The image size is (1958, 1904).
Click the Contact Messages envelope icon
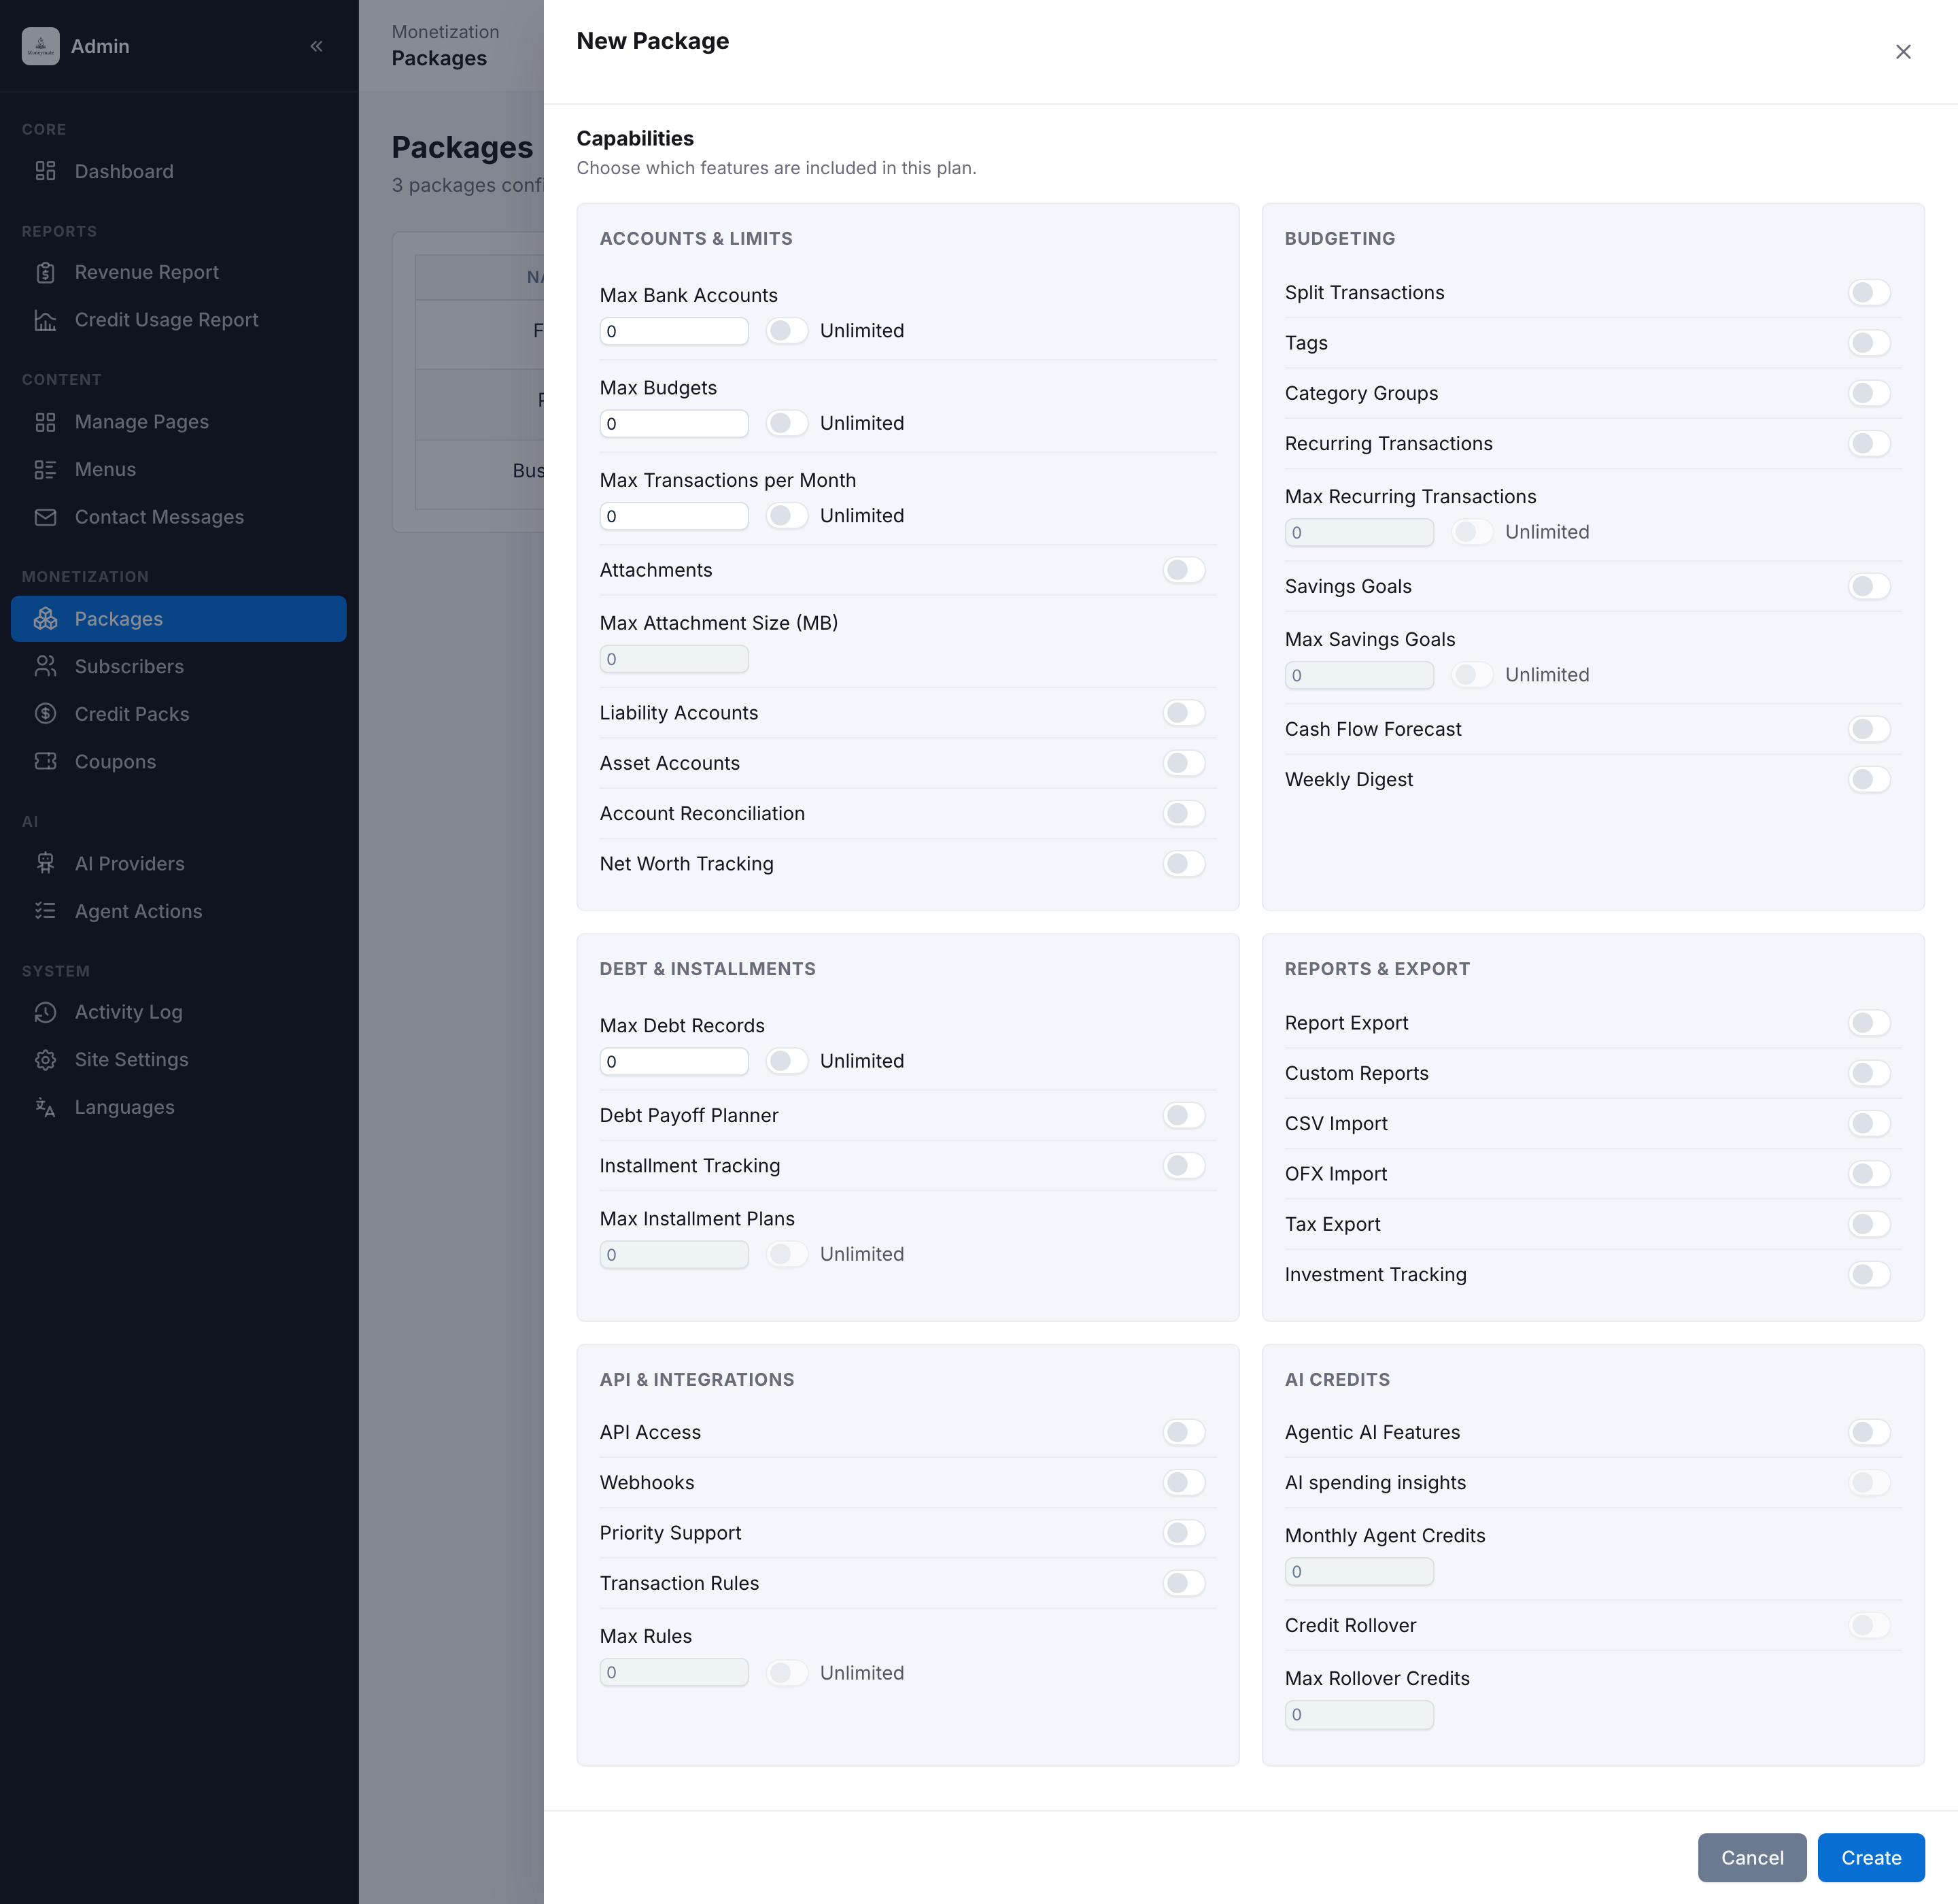(x=45, y=517)
